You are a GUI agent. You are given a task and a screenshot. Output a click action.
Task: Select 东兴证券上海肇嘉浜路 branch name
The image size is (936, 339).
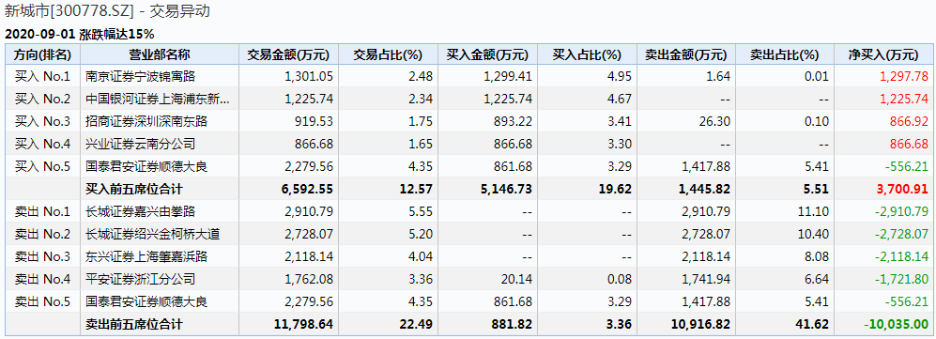[x=146, y=256]
